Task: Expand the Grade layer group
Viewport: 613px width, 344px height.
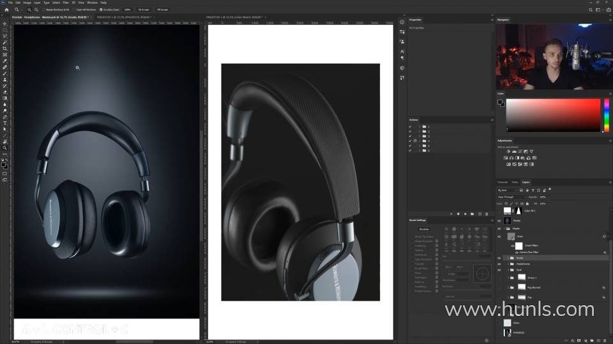Action: click(508, 258)
